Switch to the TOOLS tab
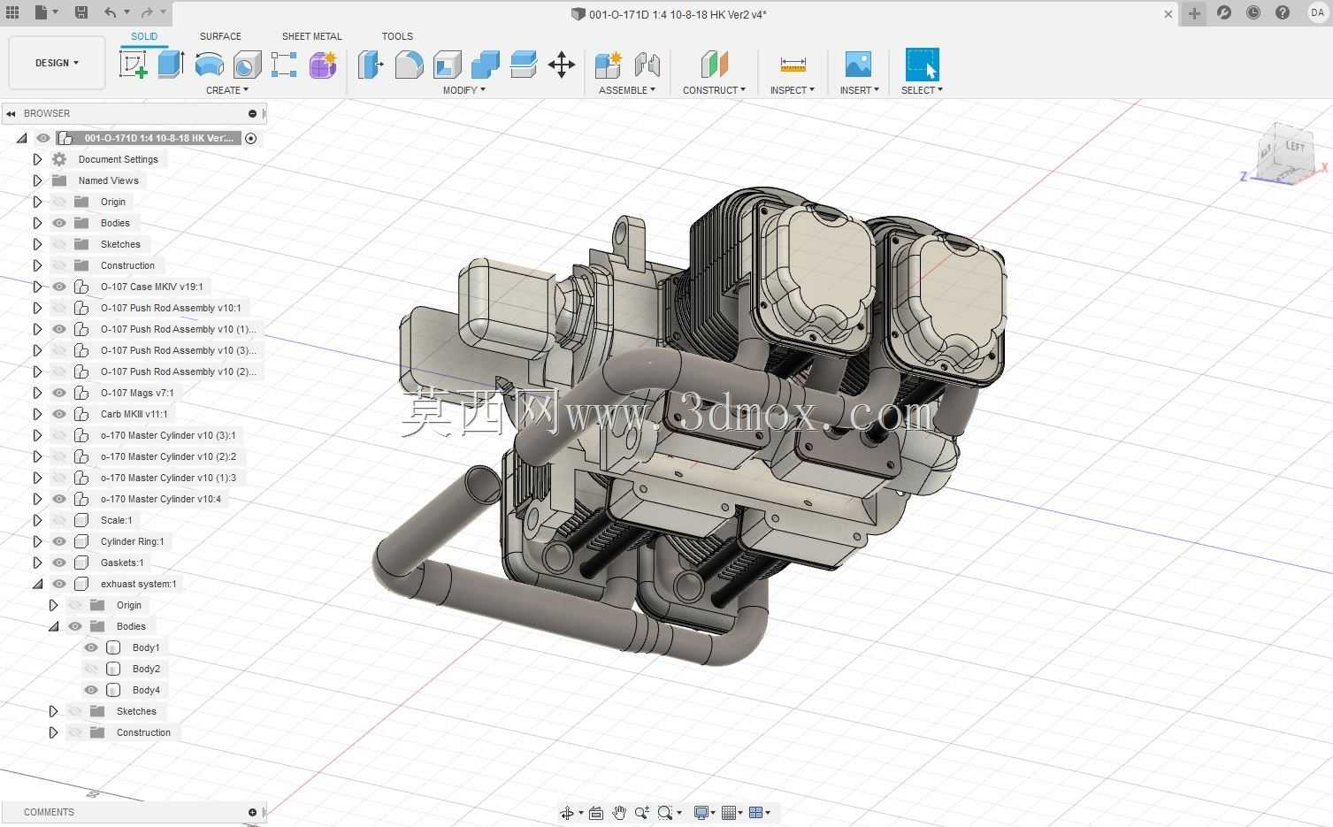Viewport: 1333px width, 827px height. (397, 36)
